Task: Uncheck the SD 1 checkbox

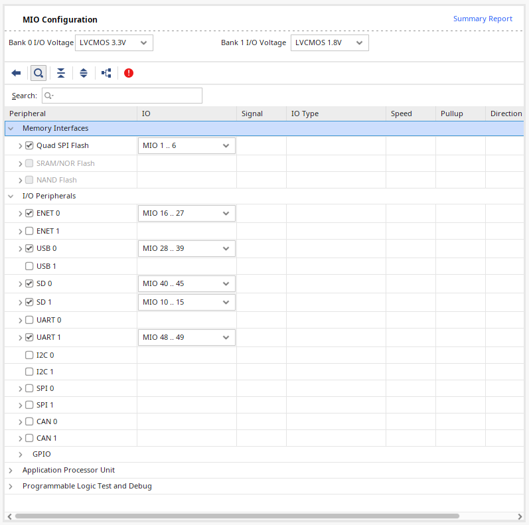Action: coord(29,302)
